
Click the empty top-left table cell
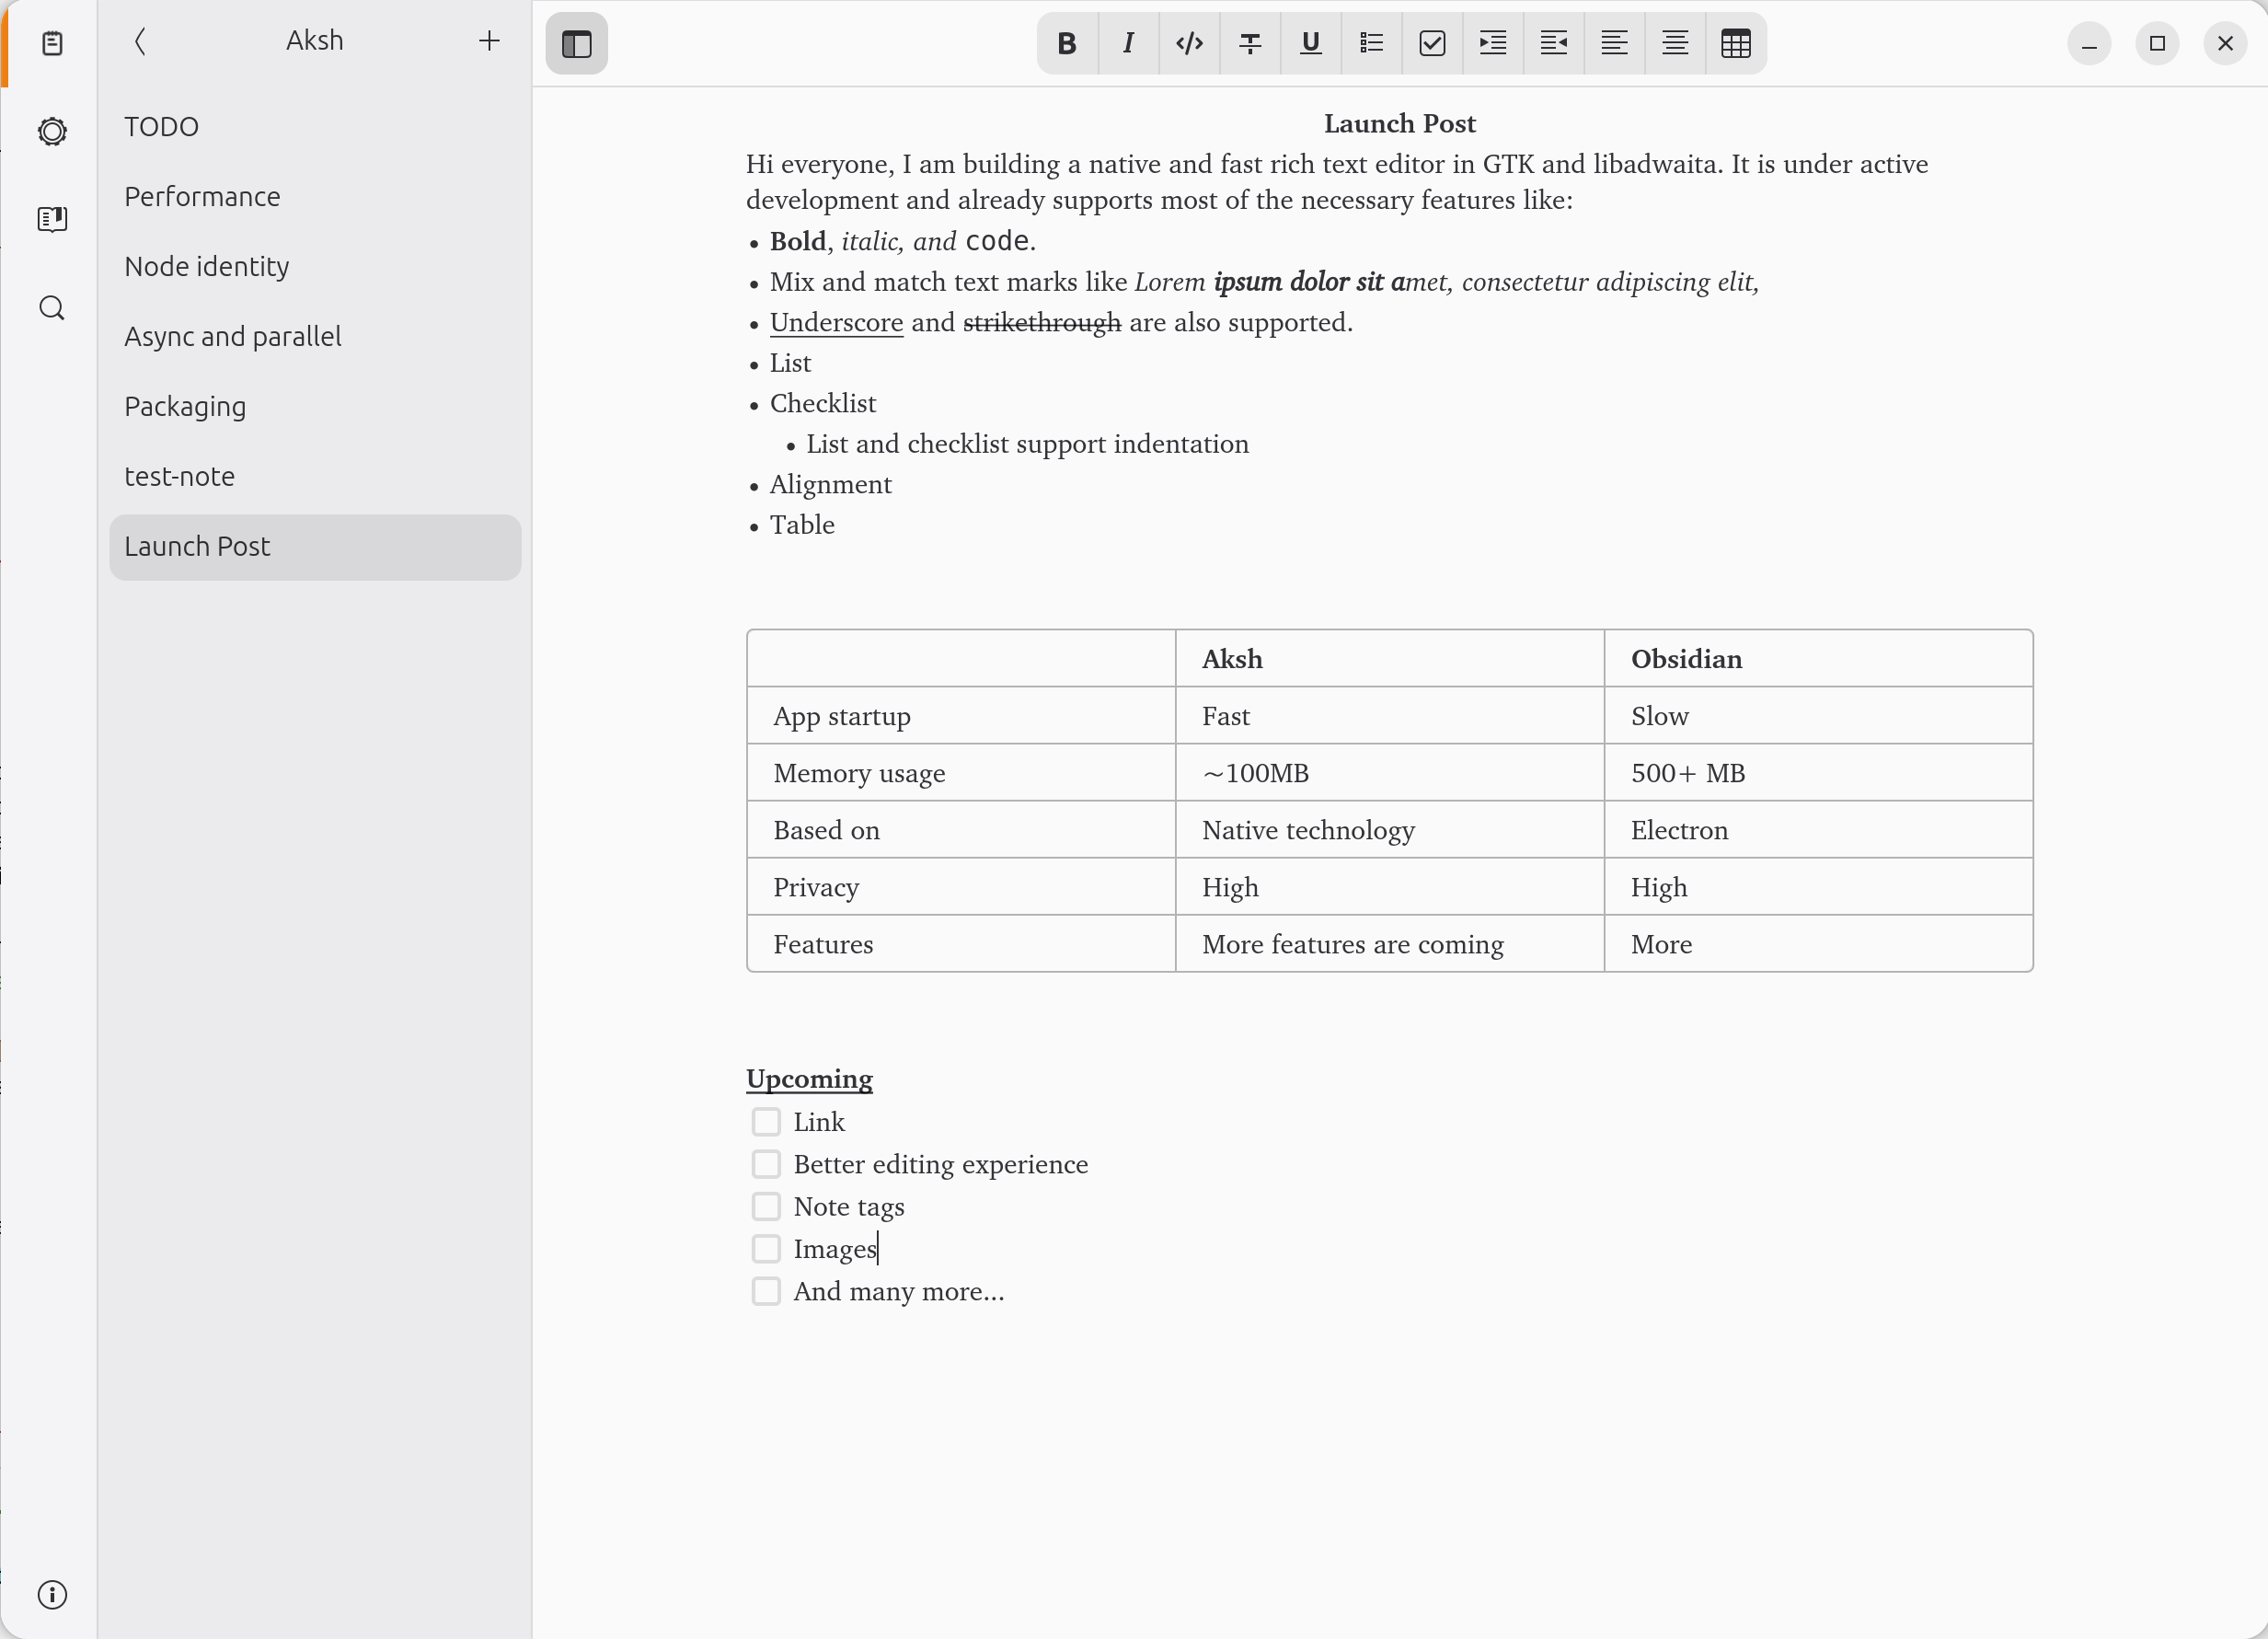click(x=961, y=659)
